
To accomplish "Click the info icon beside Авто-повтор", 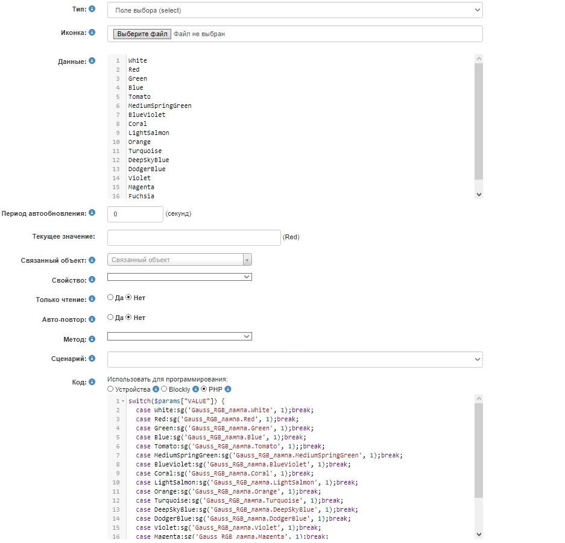I will pos(92,319).
